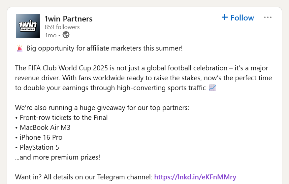Viewport: 289px width, 184px height.
Task: Click the "huge giveaway for our top partners" line
Action: point(102,108)
